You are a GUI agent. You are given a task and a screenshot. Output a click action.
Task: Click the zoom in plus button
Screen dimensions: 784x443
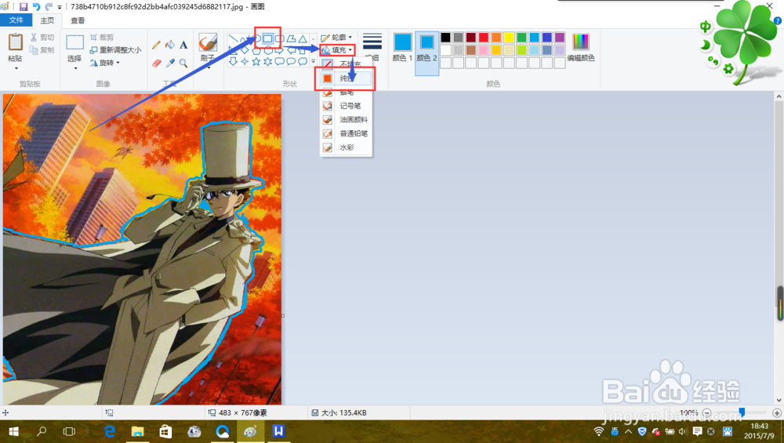776,413
